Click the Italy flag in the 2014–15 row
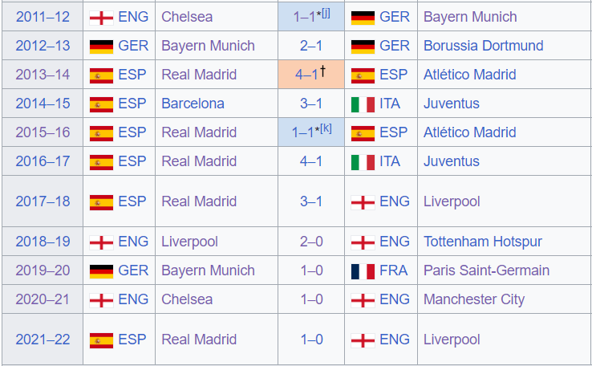The width and height of the screenshot is (592, 366). pyautogui.click(x=363, y=104)
